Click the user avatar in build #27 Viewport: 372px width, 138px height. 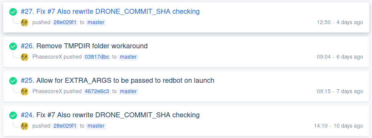coord(25,22)
